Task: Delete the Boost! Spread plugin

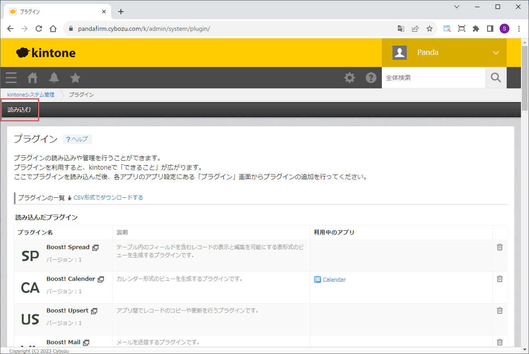Action: coord(500,247)
